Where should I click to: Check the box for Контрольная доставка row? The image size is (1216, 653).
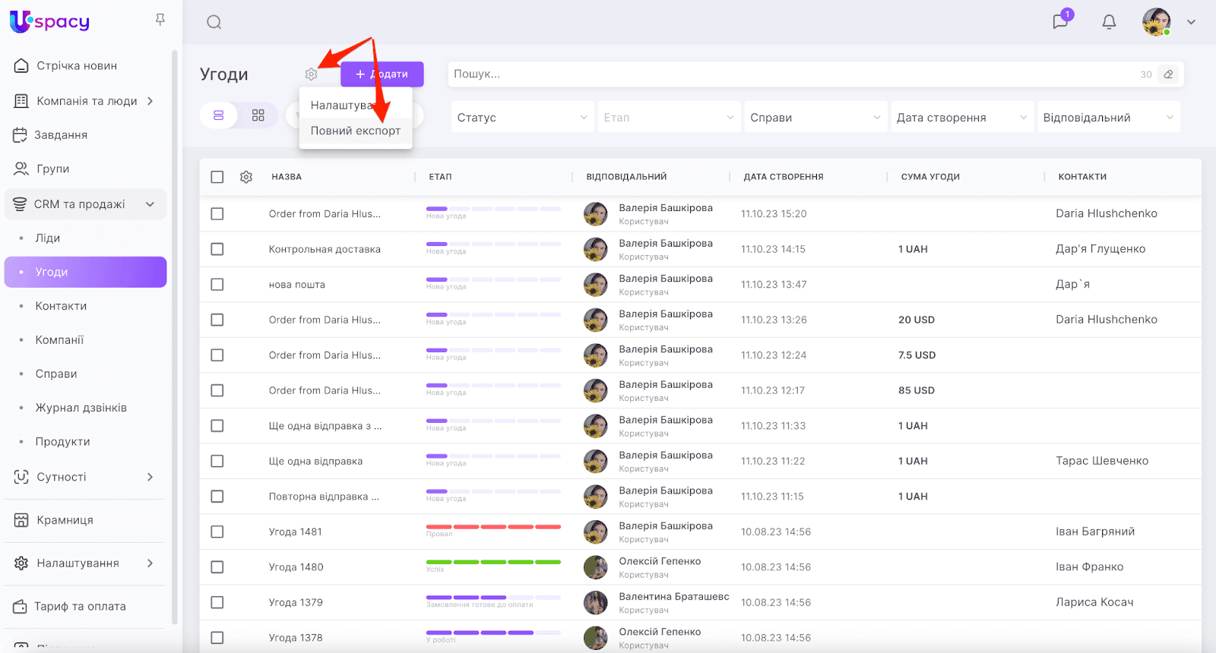coord(217,249)
